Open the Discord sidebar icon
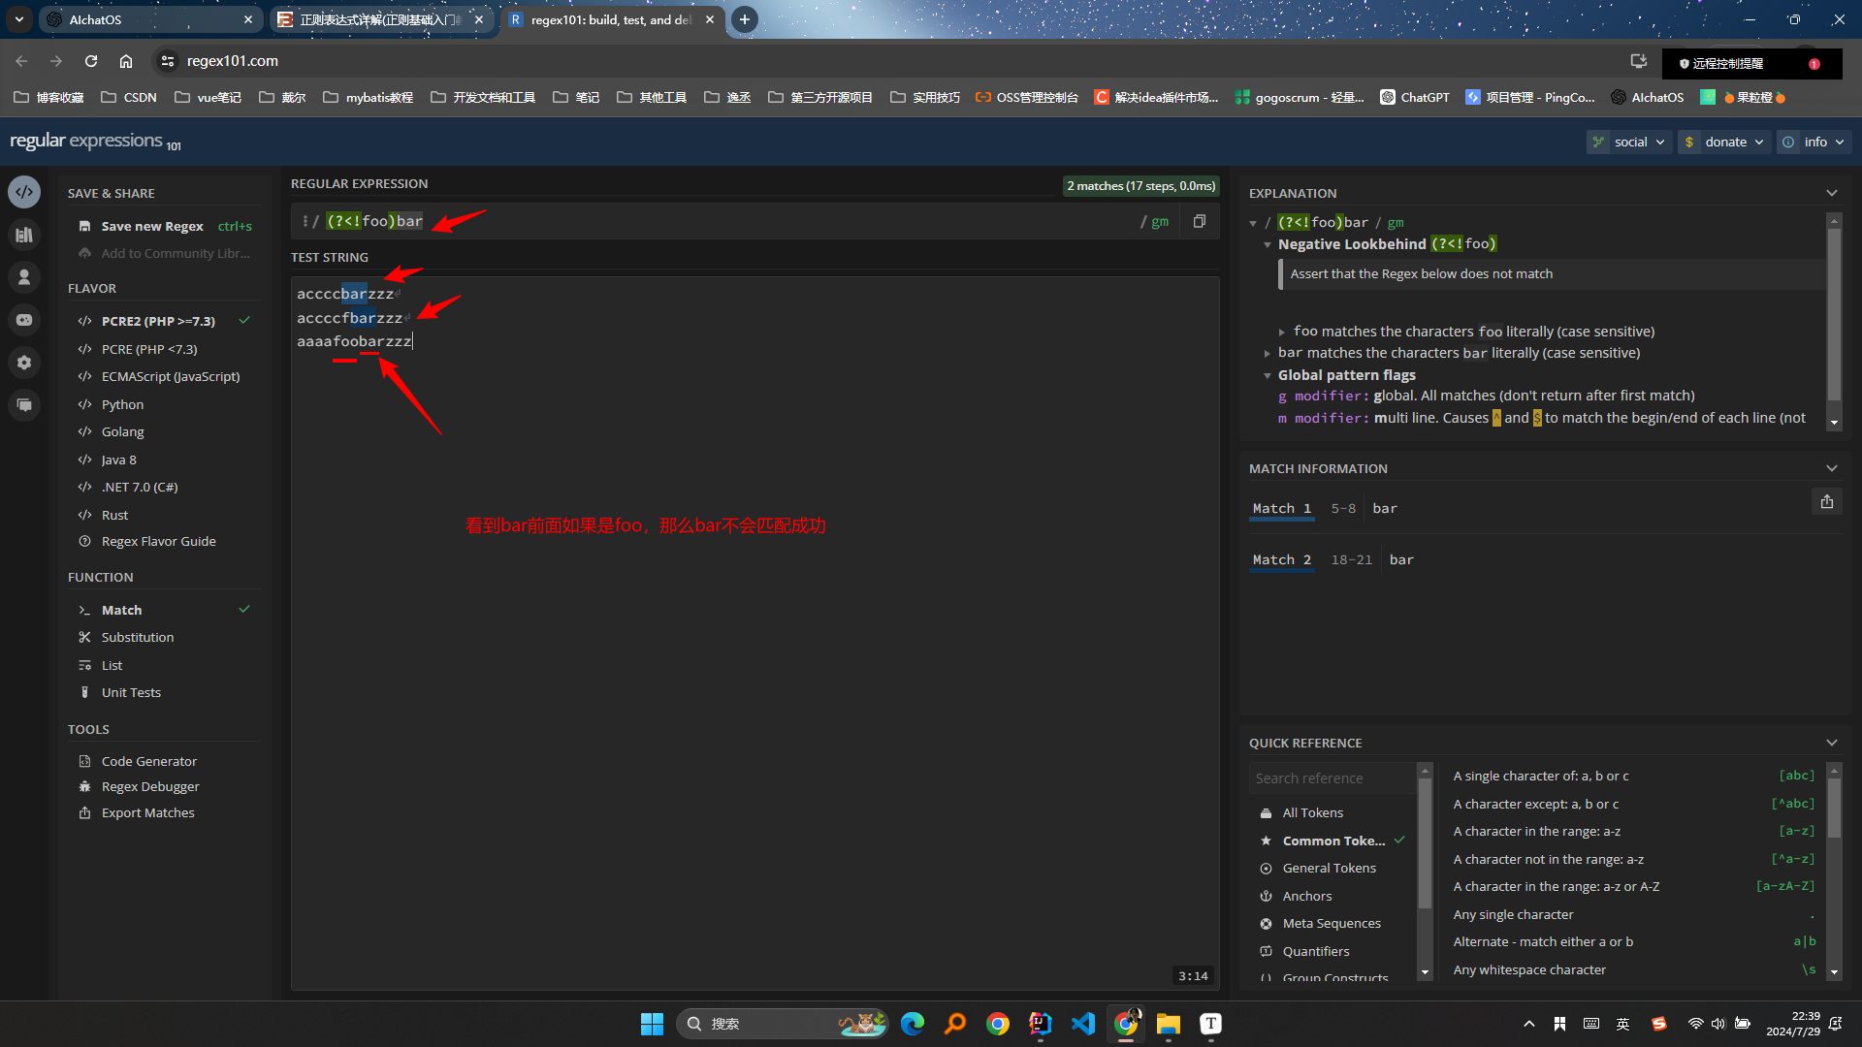1862x1047 pixels. pos(24,320)
